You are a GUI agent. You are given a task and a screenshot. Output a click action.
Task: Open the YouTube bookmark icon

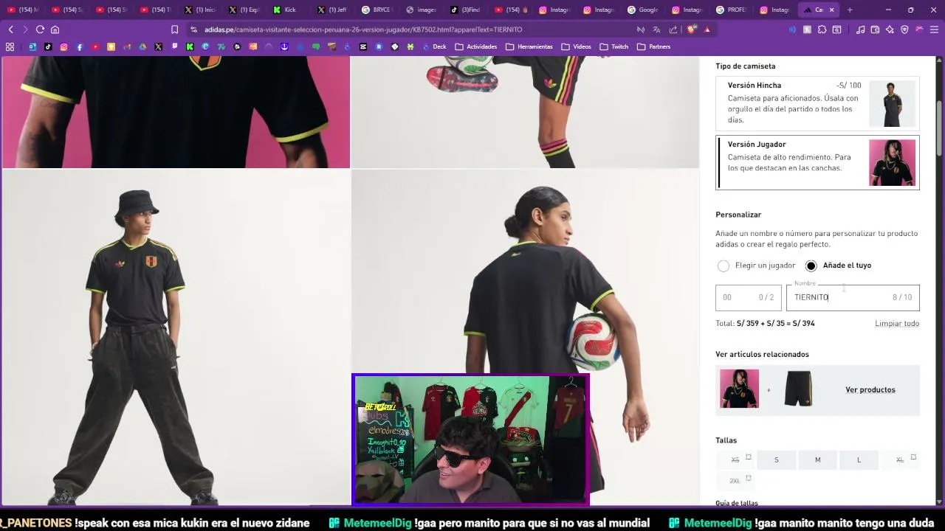coord(95,46)
